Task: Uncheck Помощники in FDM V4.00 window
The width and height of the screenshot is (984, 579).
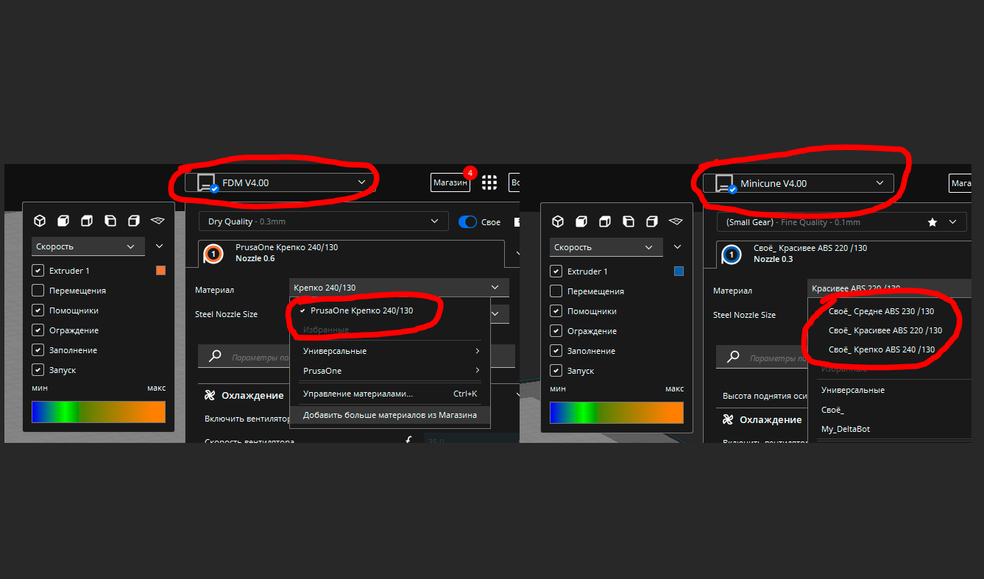Action: click(38, 310)
